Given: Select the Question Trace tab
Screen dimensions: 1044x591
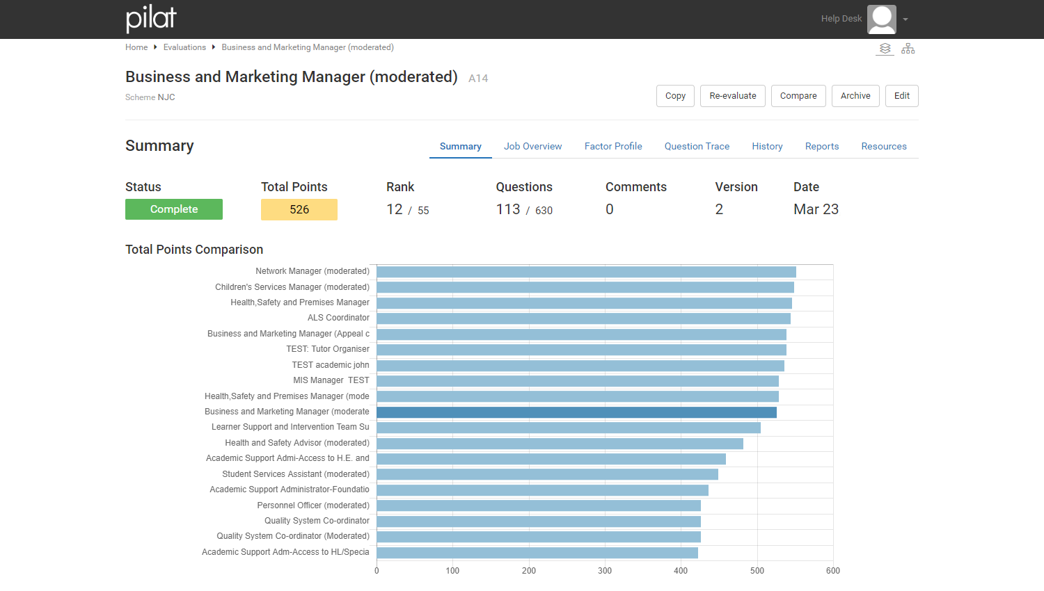Looking at the screenshot, I should 697,146.
